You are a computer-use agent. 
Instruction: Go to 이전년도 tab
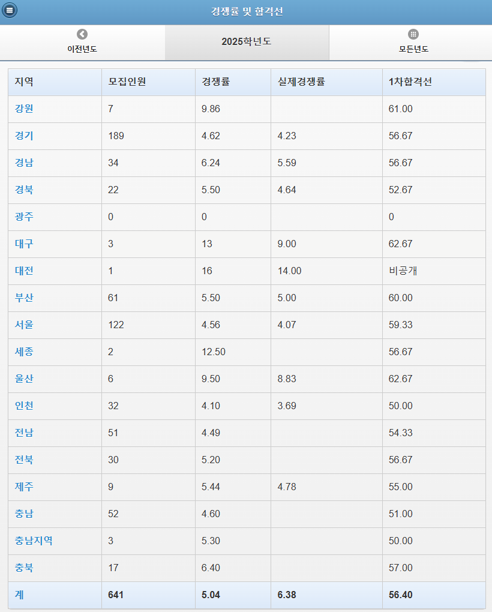click(82, 49)
